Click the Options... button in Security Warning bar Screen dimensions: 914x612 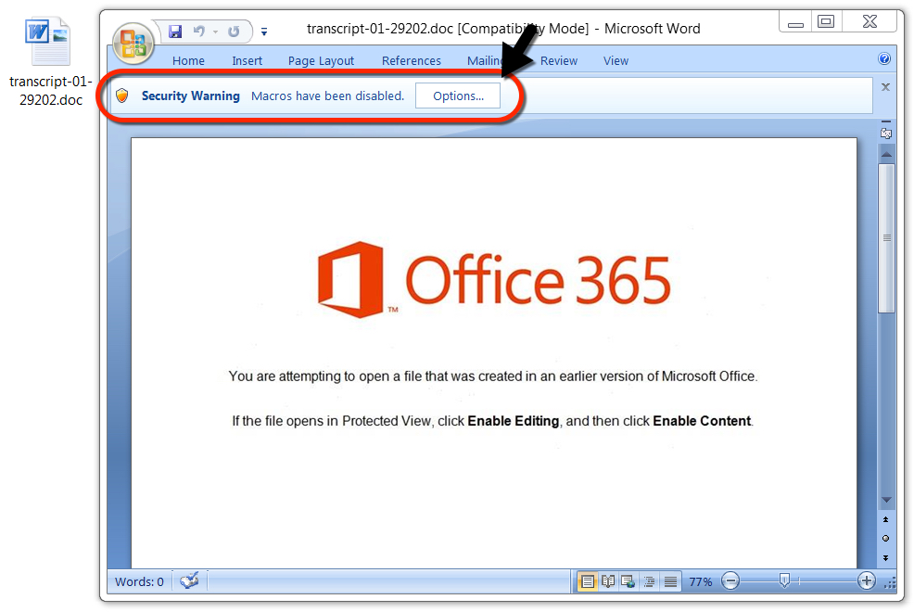click(x=458, y=96)
